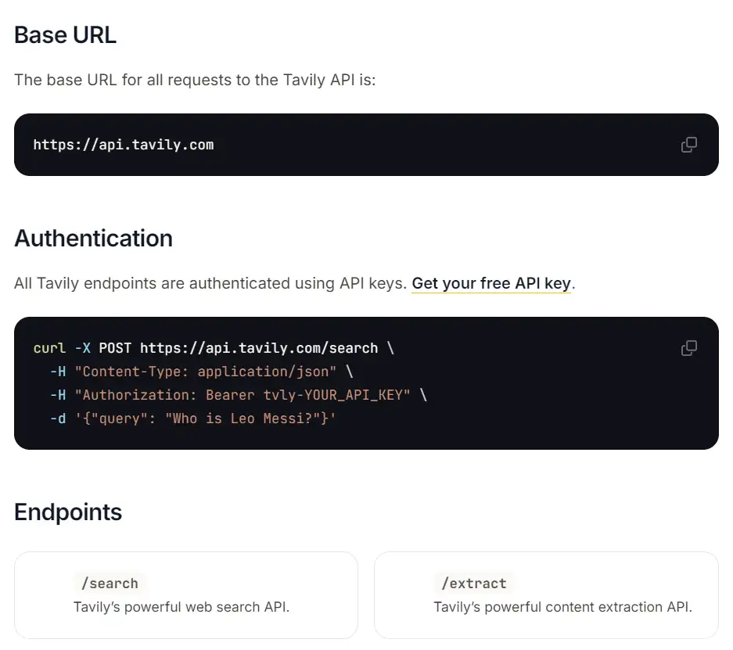Click the 'Endpoints' section heading
The width and height of the screenshot is (733, 650).
68,512
